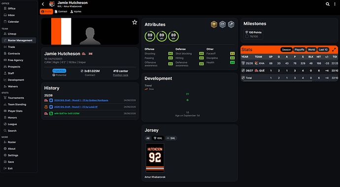Open the search magnifier icon at top right

(x=328, y=4)
